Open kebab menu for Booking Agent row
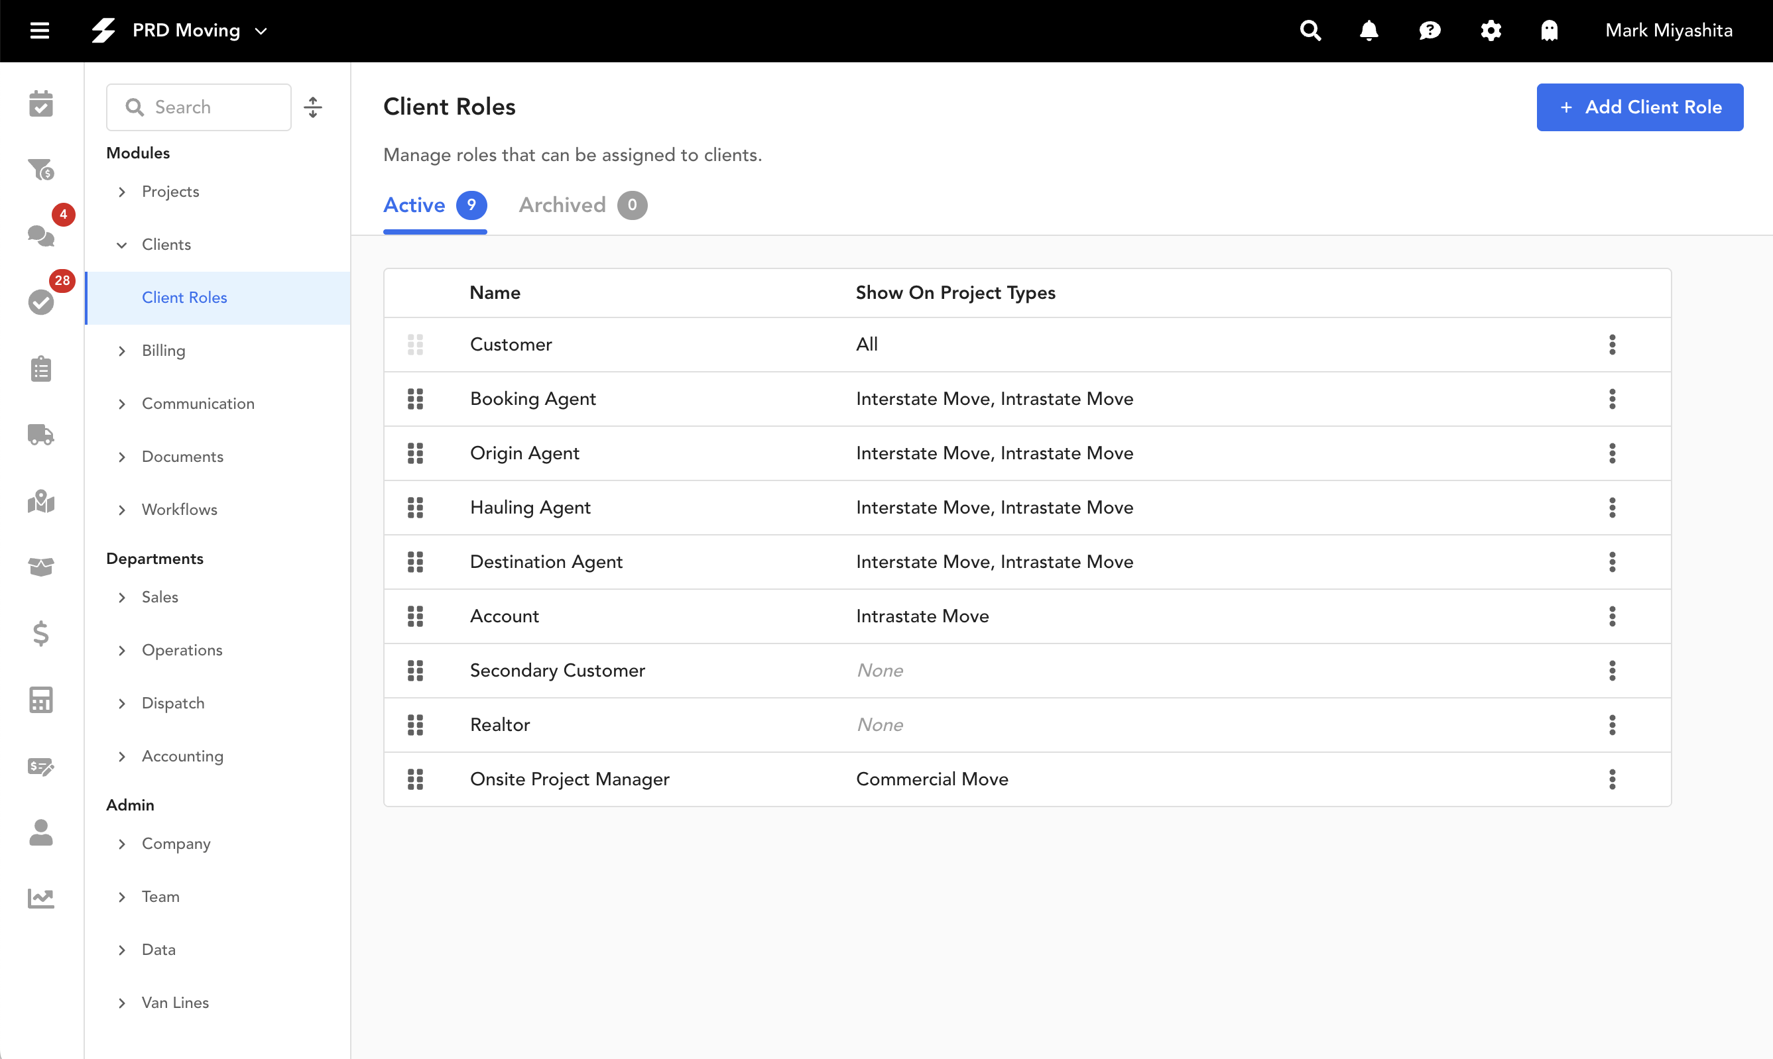 pyautogui.click(x=1612, y=399)
